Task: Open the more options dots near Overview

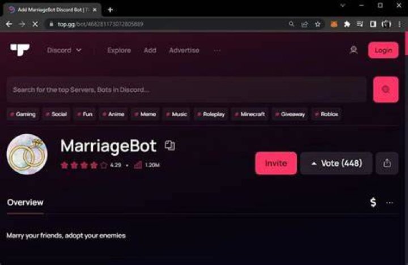Action: click(389, 203)
